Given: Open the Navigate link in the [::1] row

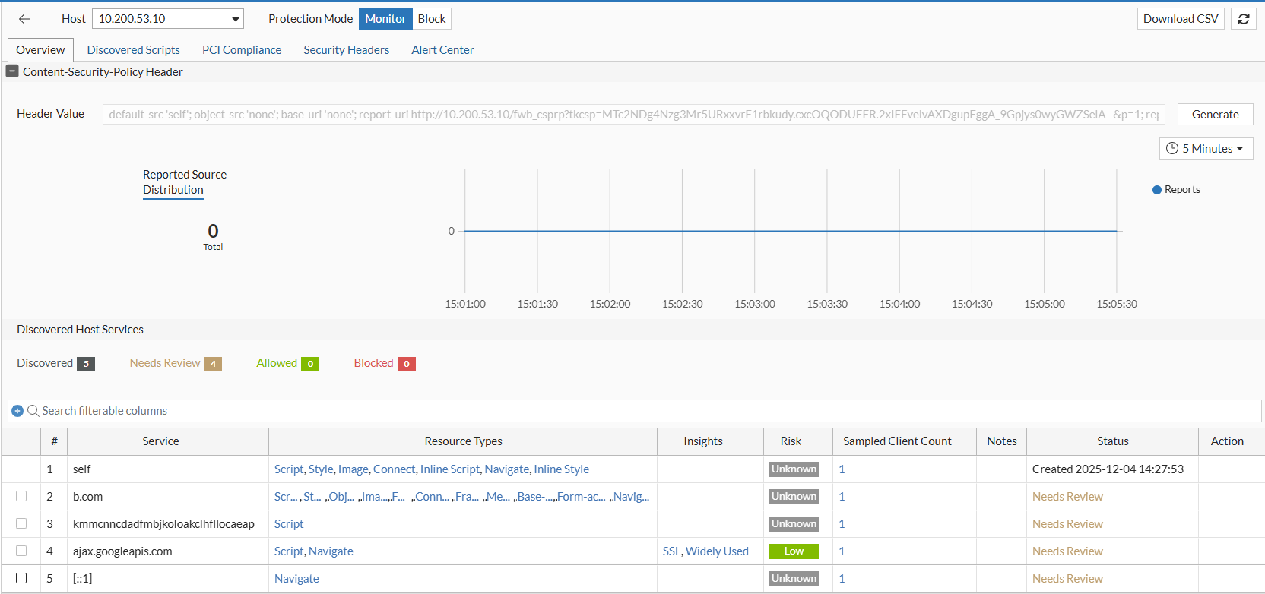Looking at the screenshot, I should 296,579.
